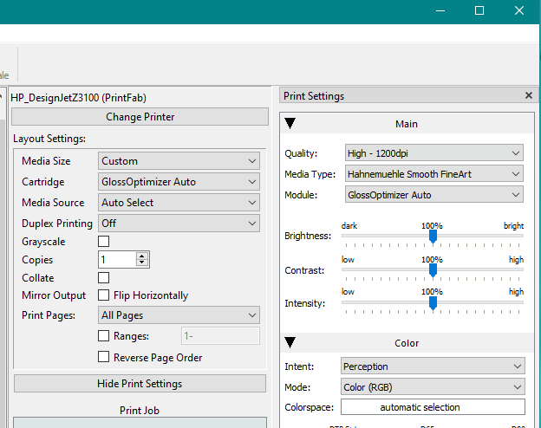Click the Intensity slider handle
The image size is (541, 428).
[433, 303]
